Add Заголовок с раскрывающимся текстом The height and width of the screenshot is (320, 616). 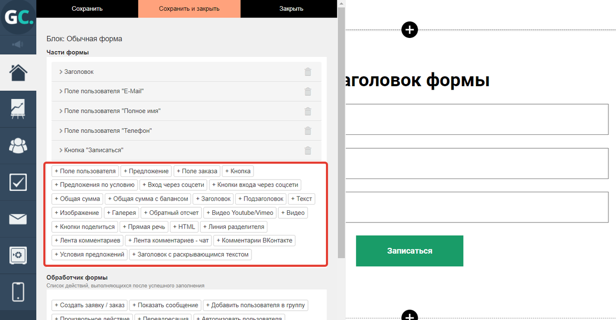[x=190, y=254]
